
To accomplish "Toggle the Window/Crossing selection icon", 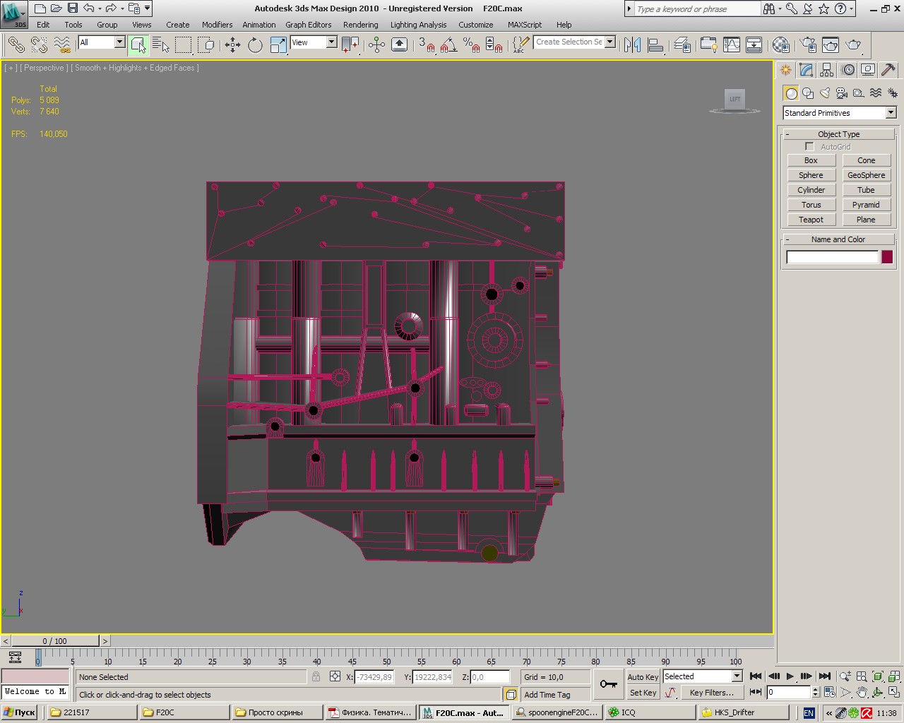I will coord(206,45).
